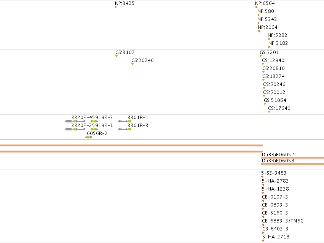Open the NP:3182 insertion label
Viewport: 324px width, 243px height.
pyautogui.click(x=278, y=43)
